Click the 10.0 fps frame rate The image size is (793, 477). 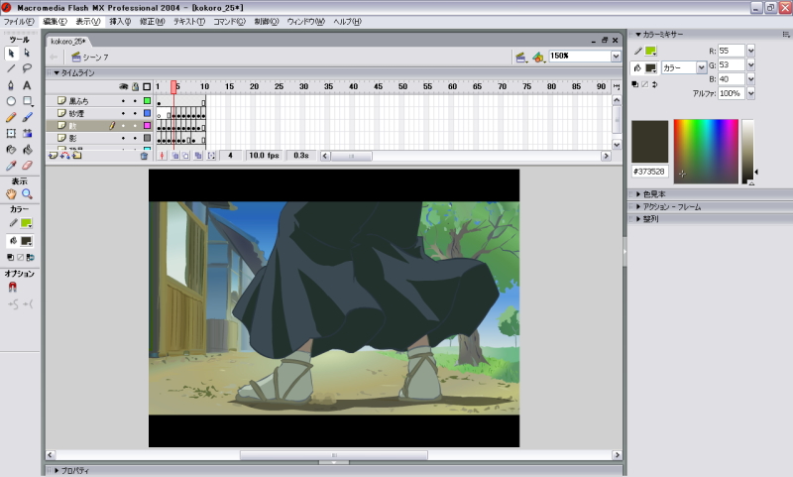click(264, 156)
